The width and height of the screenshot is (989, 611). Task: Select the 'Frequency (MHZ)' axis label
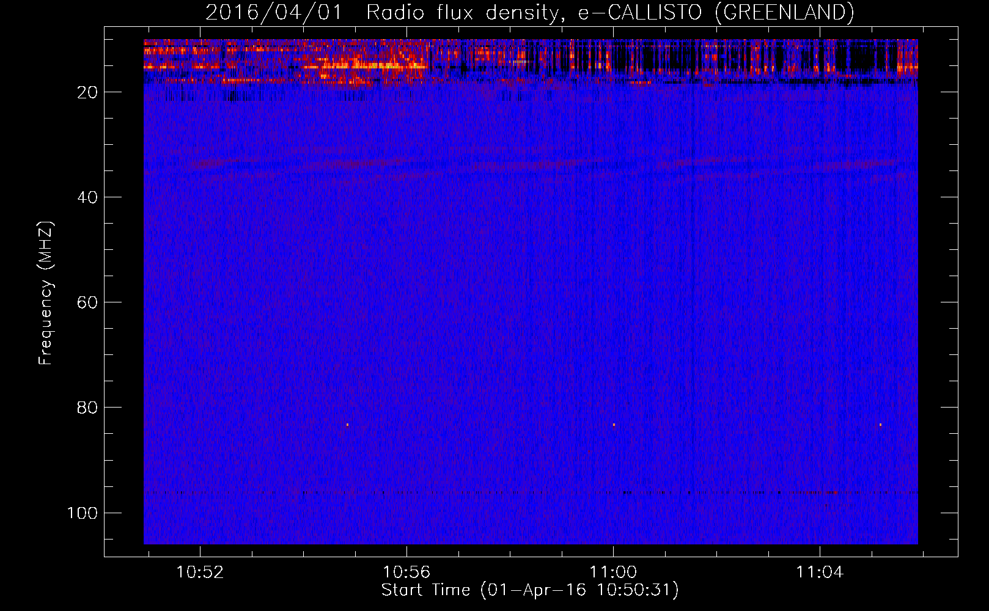(x=46, y=293)
